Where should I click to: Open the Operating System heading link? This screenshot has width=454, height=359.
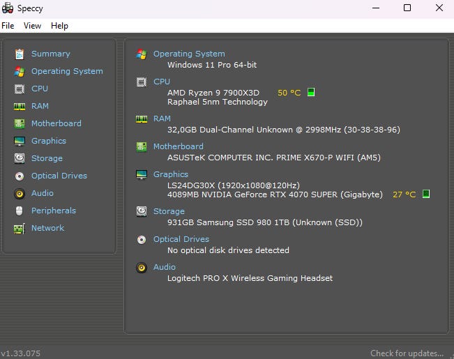(x=189, y=54)
